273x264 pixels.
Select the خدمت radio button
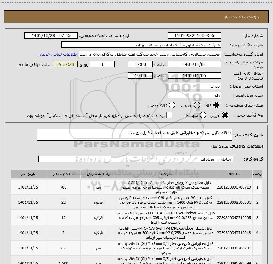(197, 105)
